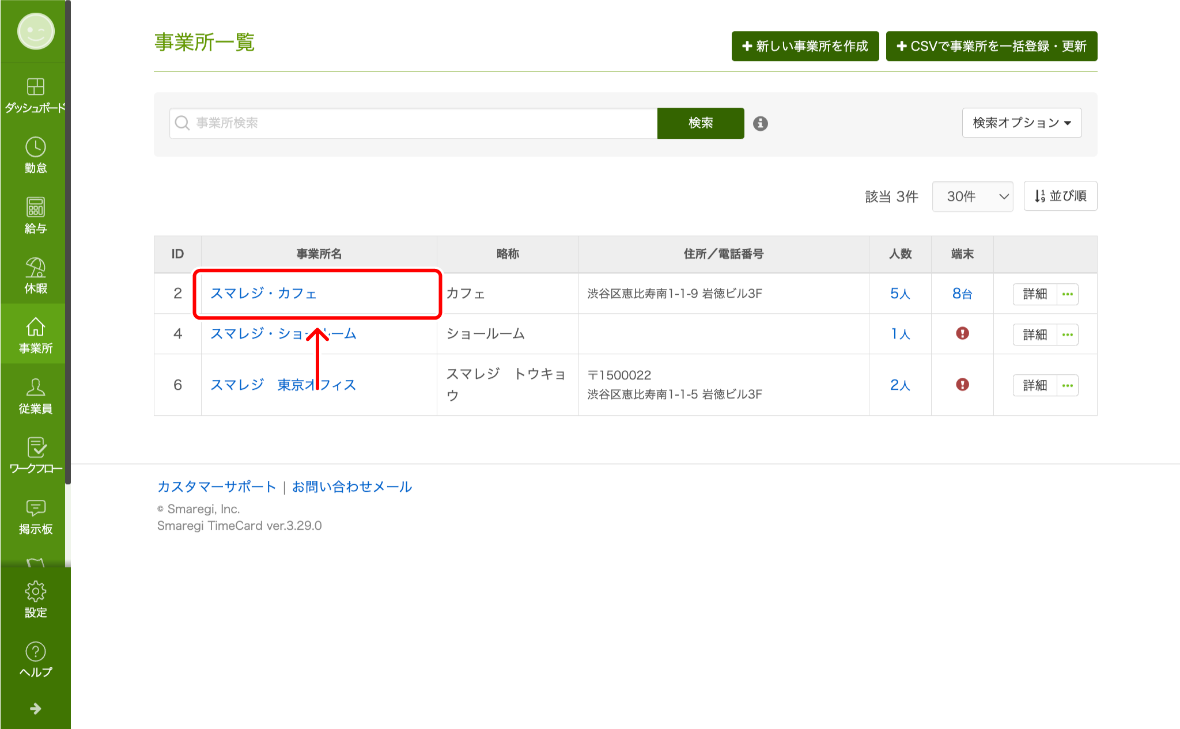
Task: Open the 勤怠 clock sidebar item
Action: pyautogui.click(x=36, y=155)
